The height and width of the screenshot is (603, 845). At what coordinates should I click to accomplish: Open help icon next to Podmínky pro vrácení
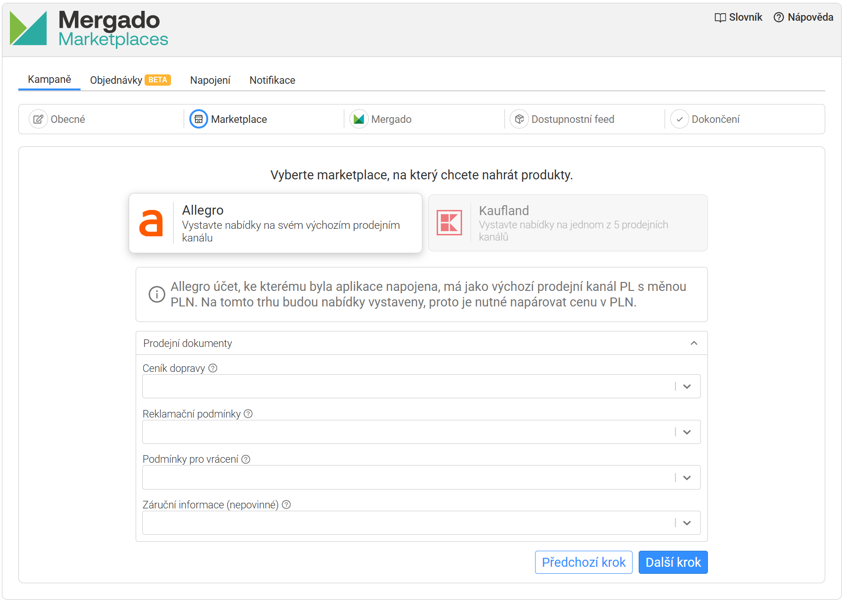click(246, 459)
